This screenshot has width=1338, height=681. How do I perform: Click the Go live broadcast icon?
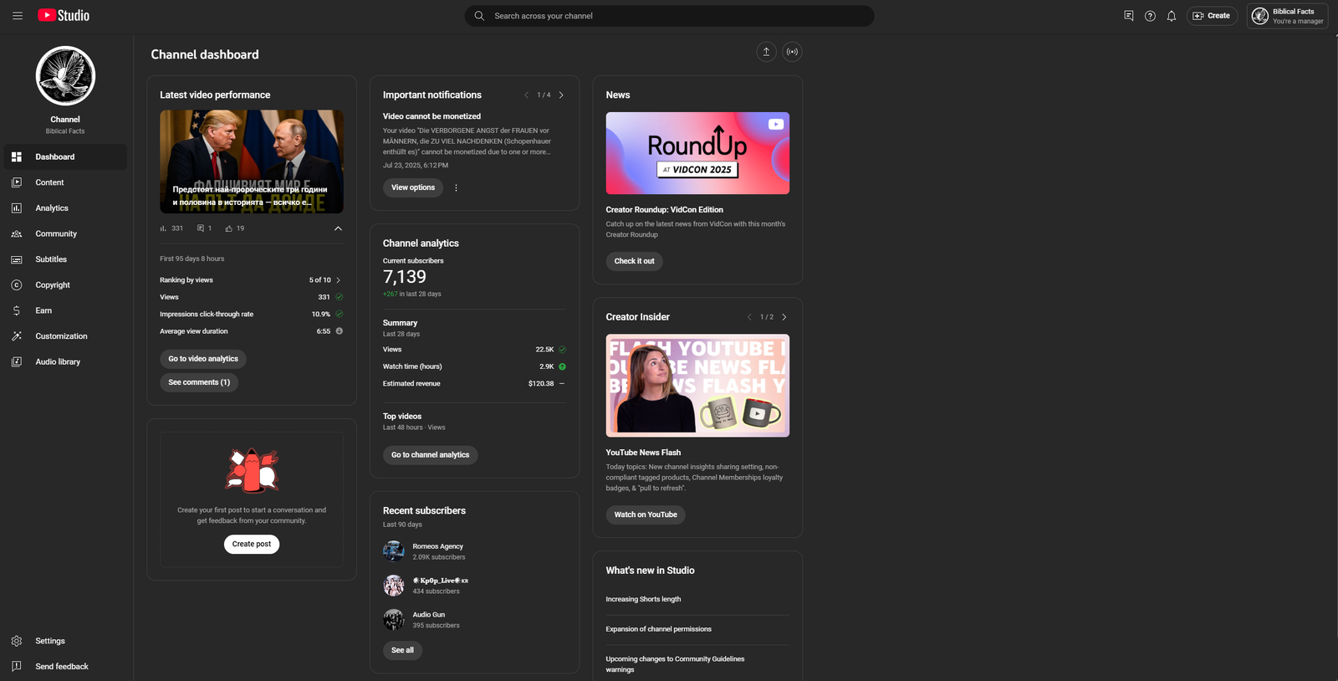[x=792, y=52]
